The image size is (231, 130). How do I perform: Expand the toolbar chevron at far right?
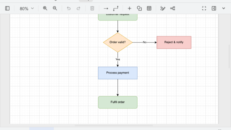click(224, 8)
